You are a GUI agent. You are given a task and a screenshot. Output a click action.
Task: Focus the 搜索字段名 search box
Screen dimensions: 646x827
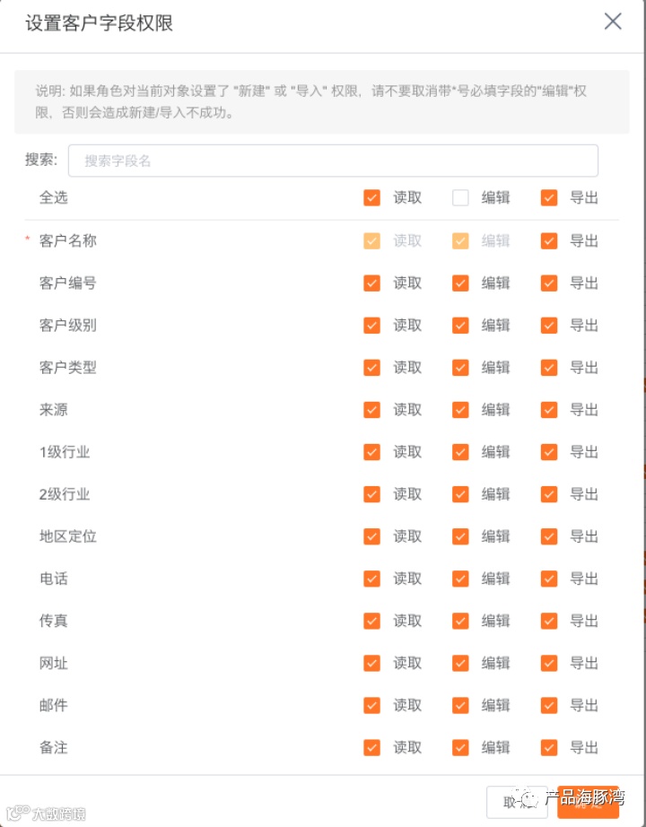[x=333, y=161]
